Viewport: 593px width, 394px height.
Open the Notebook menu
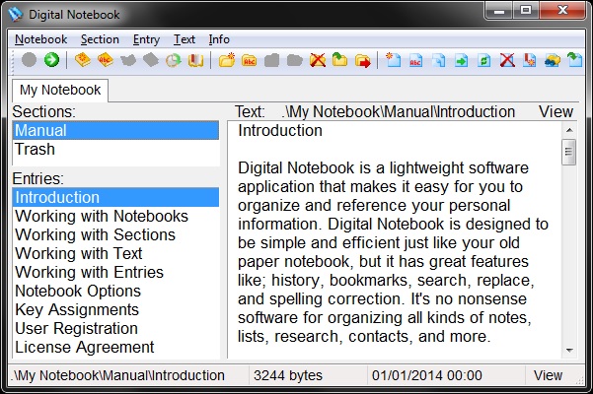click(40, 39)
